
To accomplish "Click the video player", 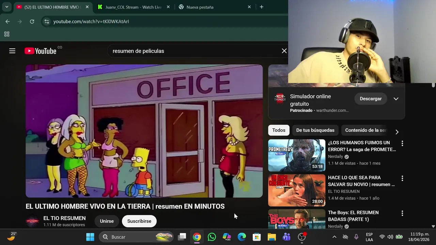I will 144,131.
